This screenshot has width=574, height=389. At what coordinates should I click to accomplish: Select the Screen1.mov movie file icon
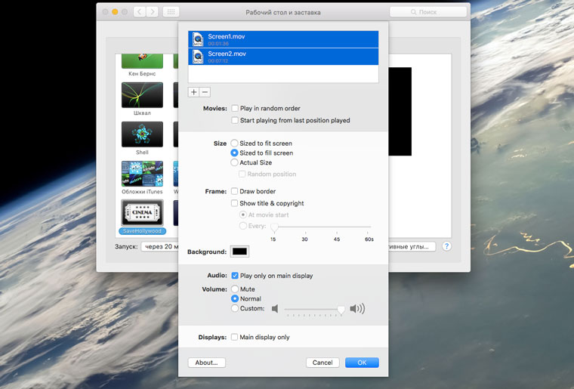198,39
